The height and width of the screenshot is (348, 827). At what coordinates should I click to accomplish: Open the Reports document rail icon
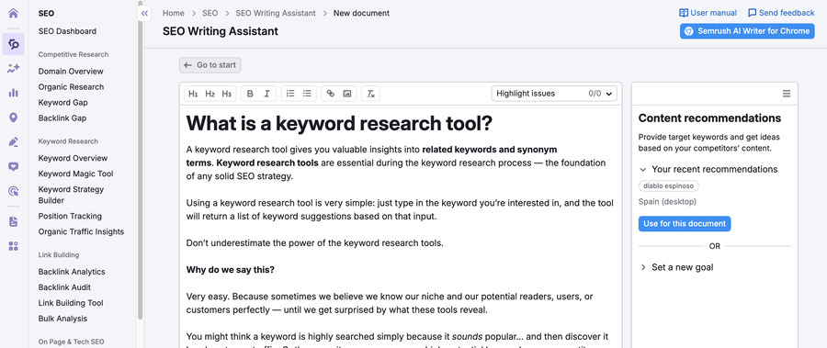13,221
